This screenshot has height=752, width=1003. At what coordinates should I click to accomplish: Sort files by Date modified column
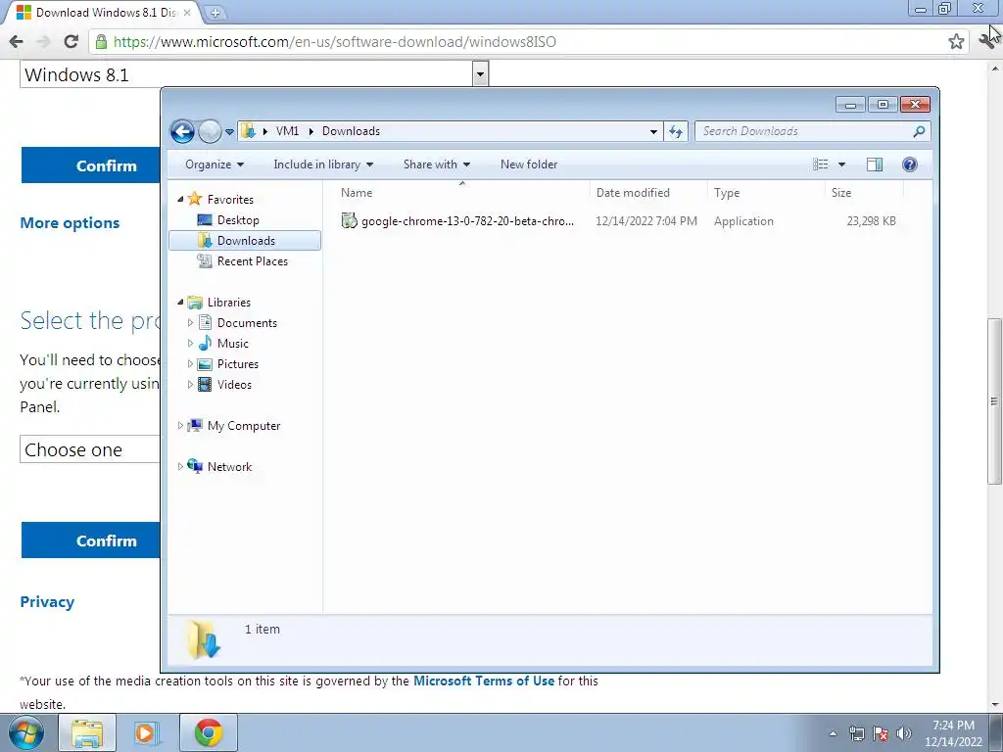[648, 193]
